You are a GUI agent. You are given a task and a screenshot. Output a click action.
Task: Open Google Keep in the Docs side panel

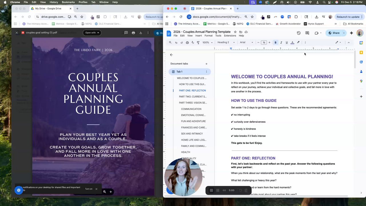361,52
